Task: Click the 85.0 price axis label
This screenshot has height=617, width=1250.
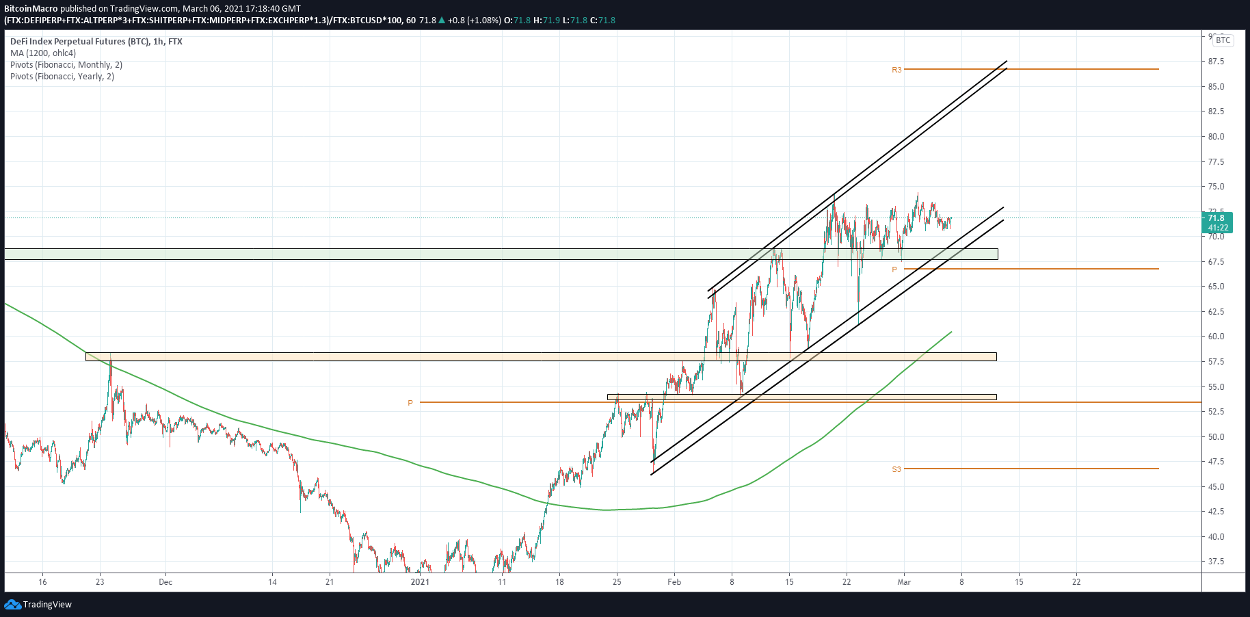Action: (x=1216, y=87)
